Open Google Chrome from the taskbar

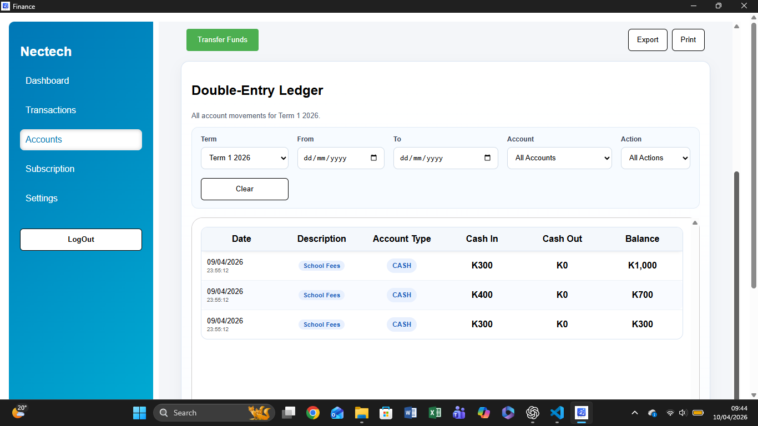(313, 413)
